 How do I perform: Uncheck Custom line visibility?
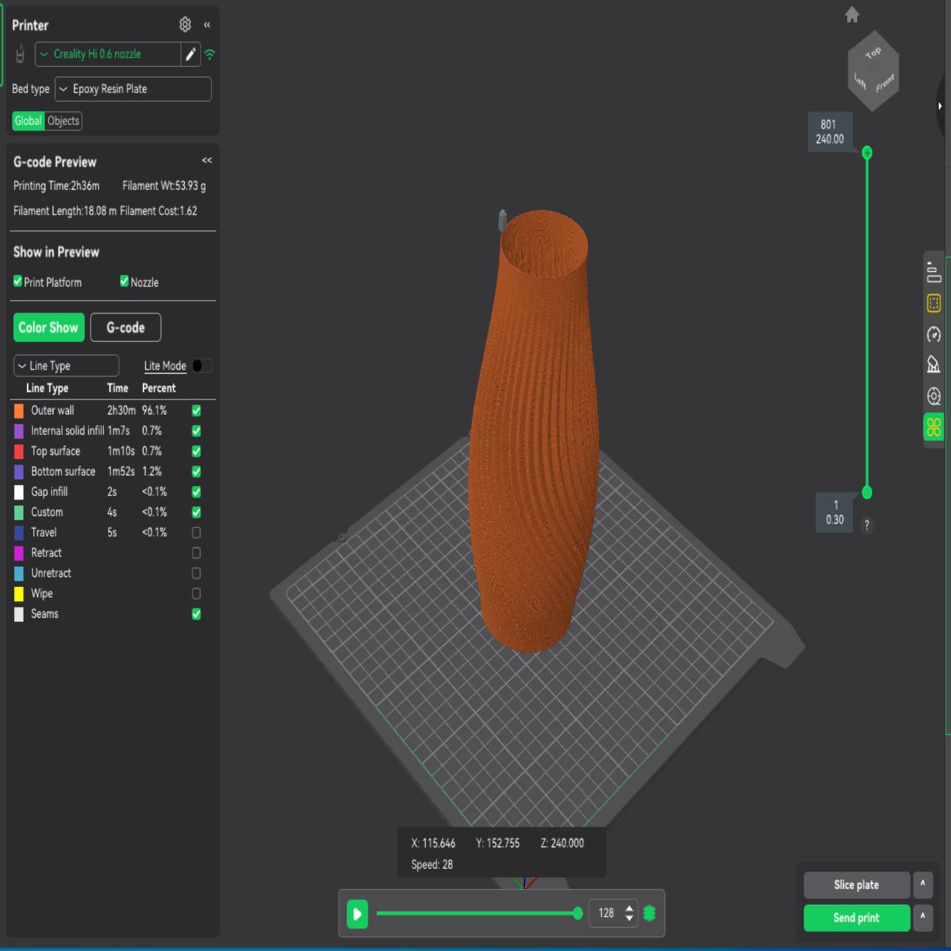196,512
